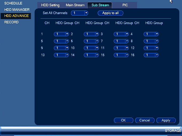The width and height of the screenshot is (182, 136).
Task: Open HDD MANAGER in the sidebar
Action: (17, 10)
